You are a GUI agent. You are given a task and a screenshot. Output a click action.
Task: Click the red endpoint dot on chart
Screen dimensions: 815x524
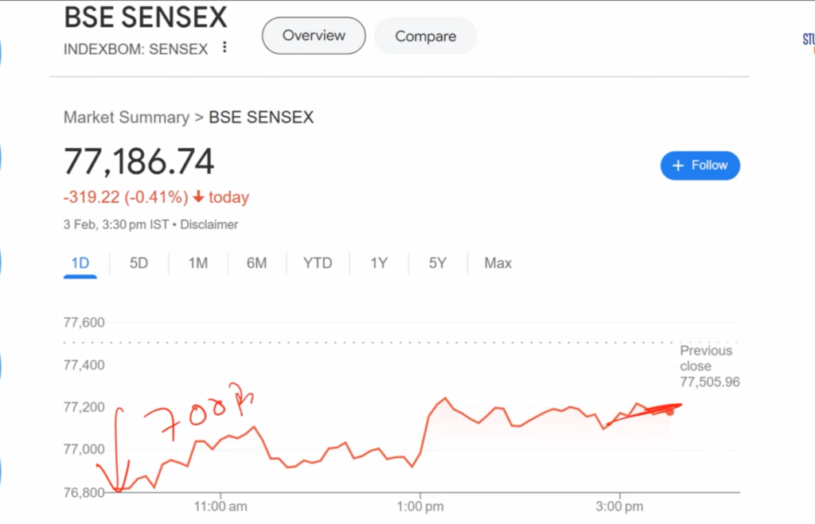670,411
